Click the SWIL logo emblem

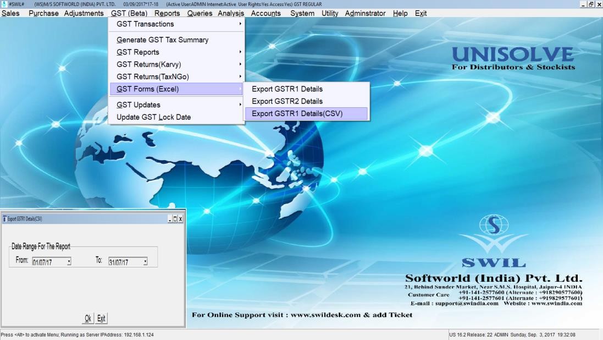(x=494, y=234)
